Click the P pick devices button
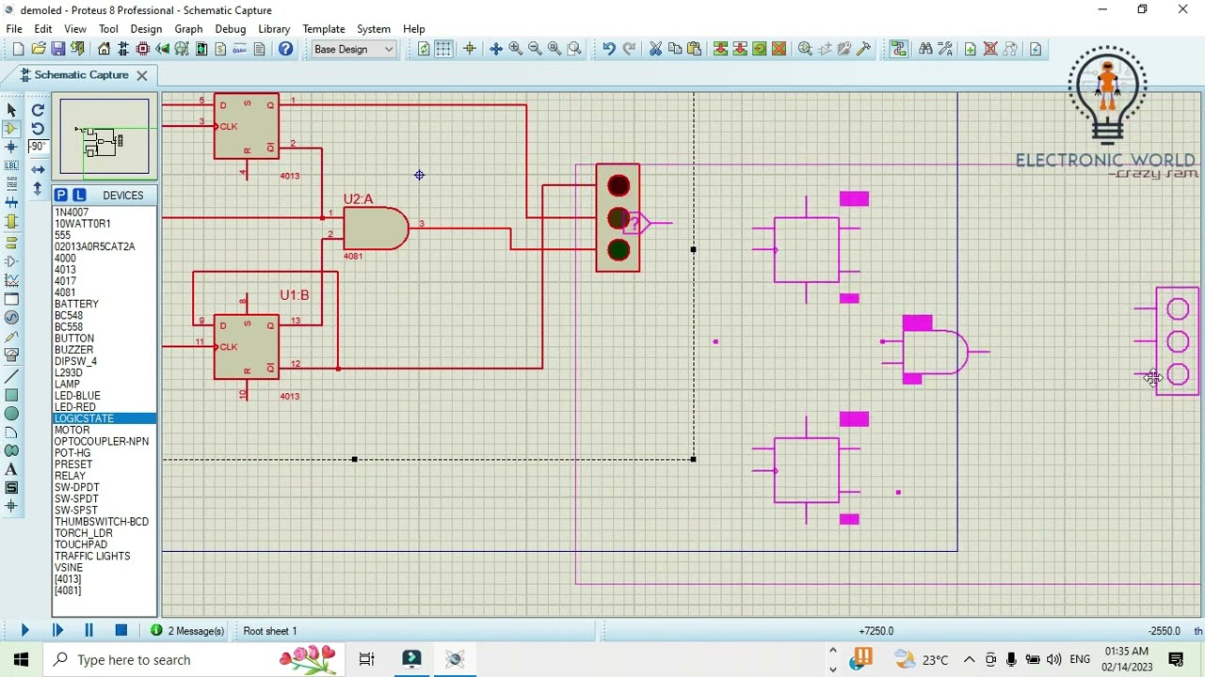The image size is (1205, 677). (x=60, y=195)
